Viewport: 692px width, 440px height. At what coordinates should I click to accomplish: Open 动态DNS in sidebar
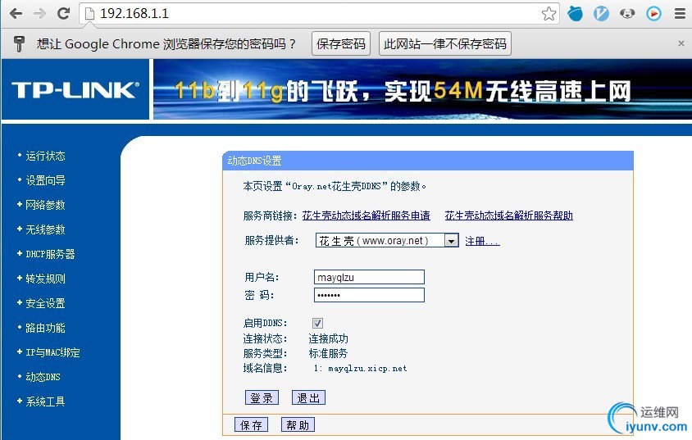click(x=43, y=377)
